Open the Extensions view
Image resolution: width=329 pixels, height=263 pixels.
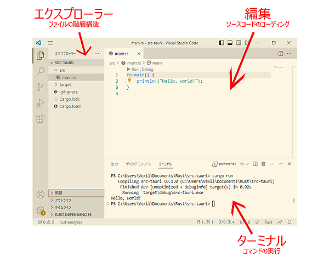(x=40, y=118)
